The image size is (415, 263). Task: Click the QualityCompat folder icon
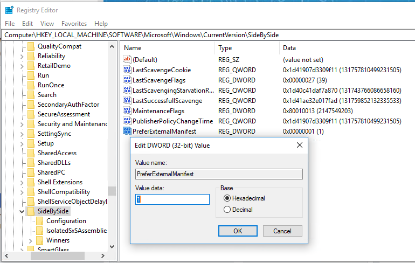pyautogui.click(x=31, y=46)
